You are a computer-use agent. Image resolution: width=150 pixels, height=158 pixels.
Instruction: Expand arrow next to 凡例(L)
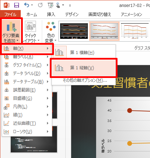pyautogui.click(x=48, y=107)
